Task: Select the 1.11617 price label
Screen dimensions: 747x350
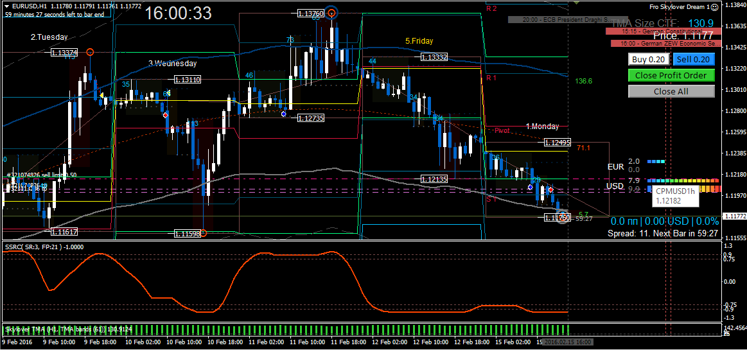Action: (64, 231)
